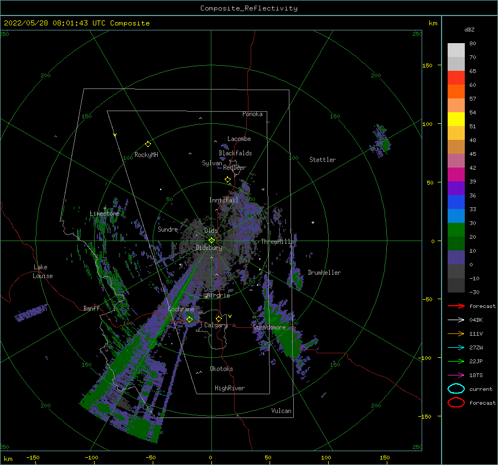This screenshot has width=498, height=465.
Task: Click the Vulcan town label
Action: click(282, 411)
